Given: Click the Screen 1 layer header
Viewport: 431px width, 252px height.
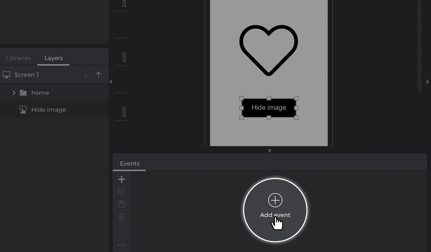Looking at the screenshot, I should click(54, 75).
